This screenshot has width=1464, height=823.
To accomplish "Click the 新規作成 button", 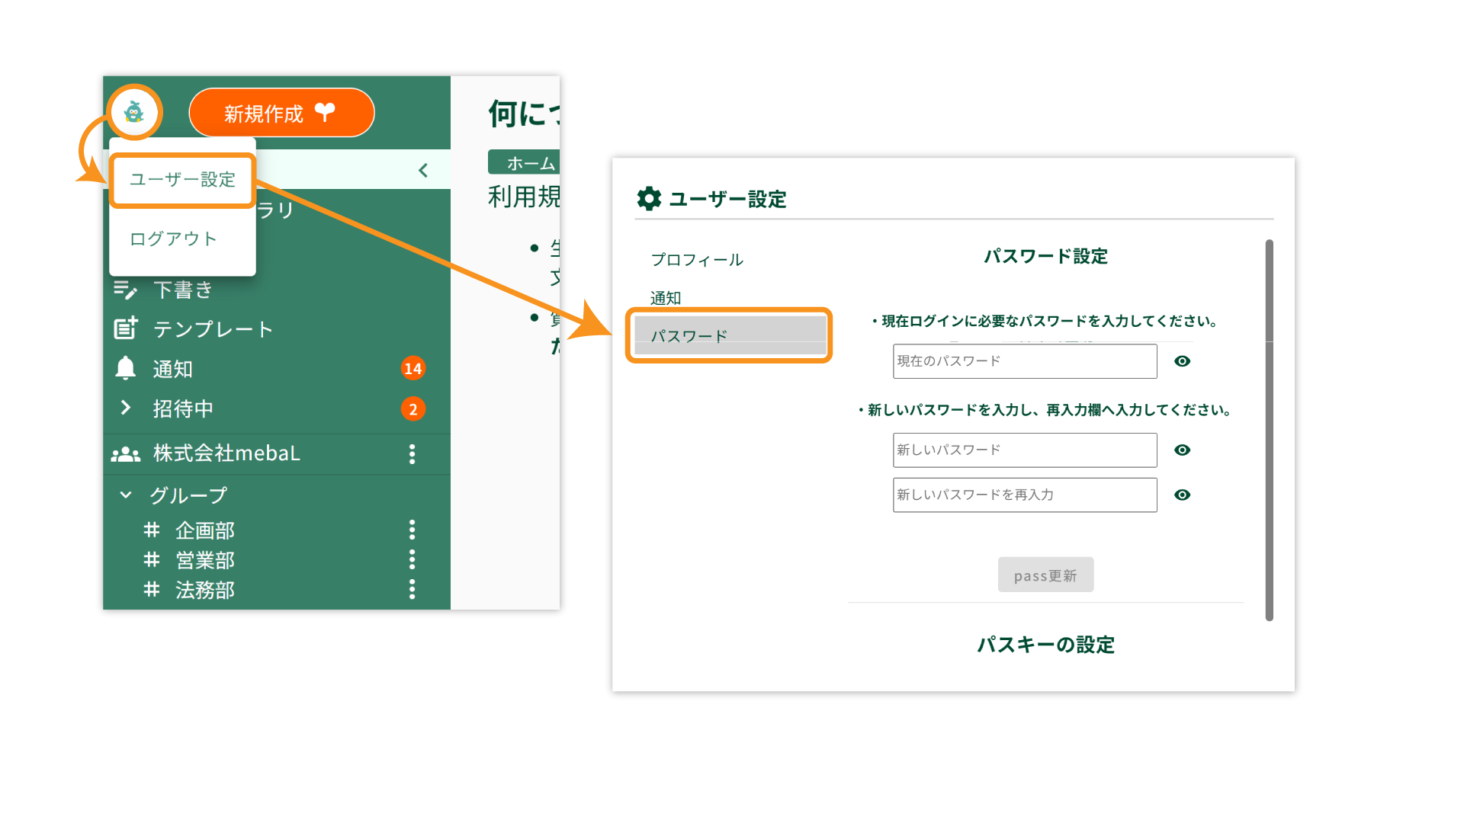I will [281, 113].
